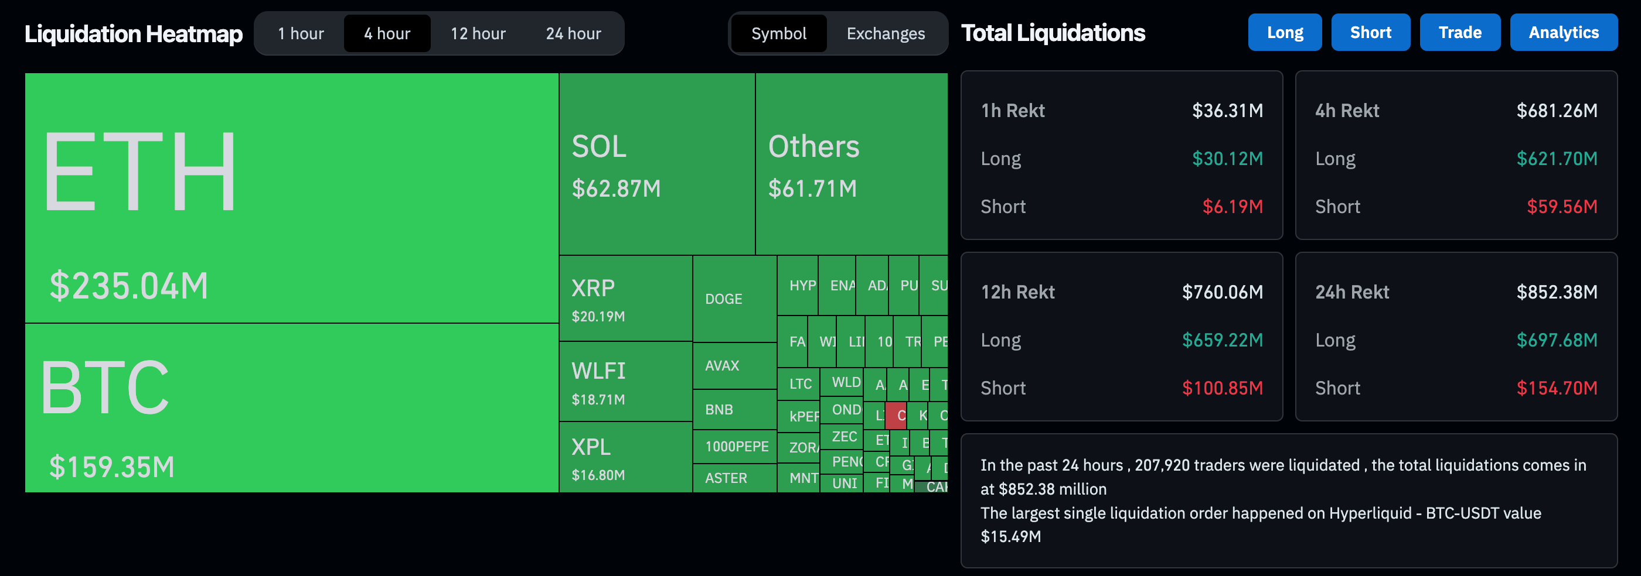Switch to the 24 hour timeframe
Screen dimensions: 1641x576
(x=571, y=33)
